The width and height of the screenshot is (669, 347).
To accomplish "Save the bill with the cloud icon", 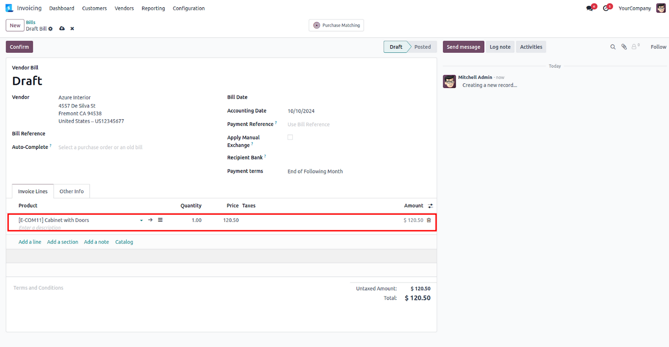I will click(62, 29).
